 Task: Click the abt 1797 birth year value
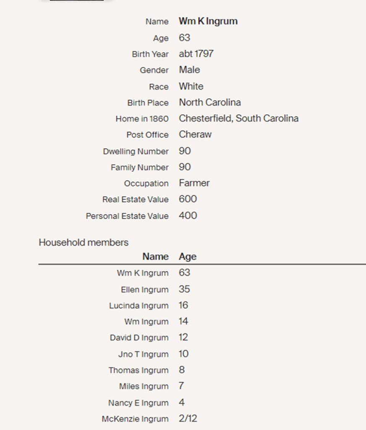pyautogui.click(x=196, y=54)
